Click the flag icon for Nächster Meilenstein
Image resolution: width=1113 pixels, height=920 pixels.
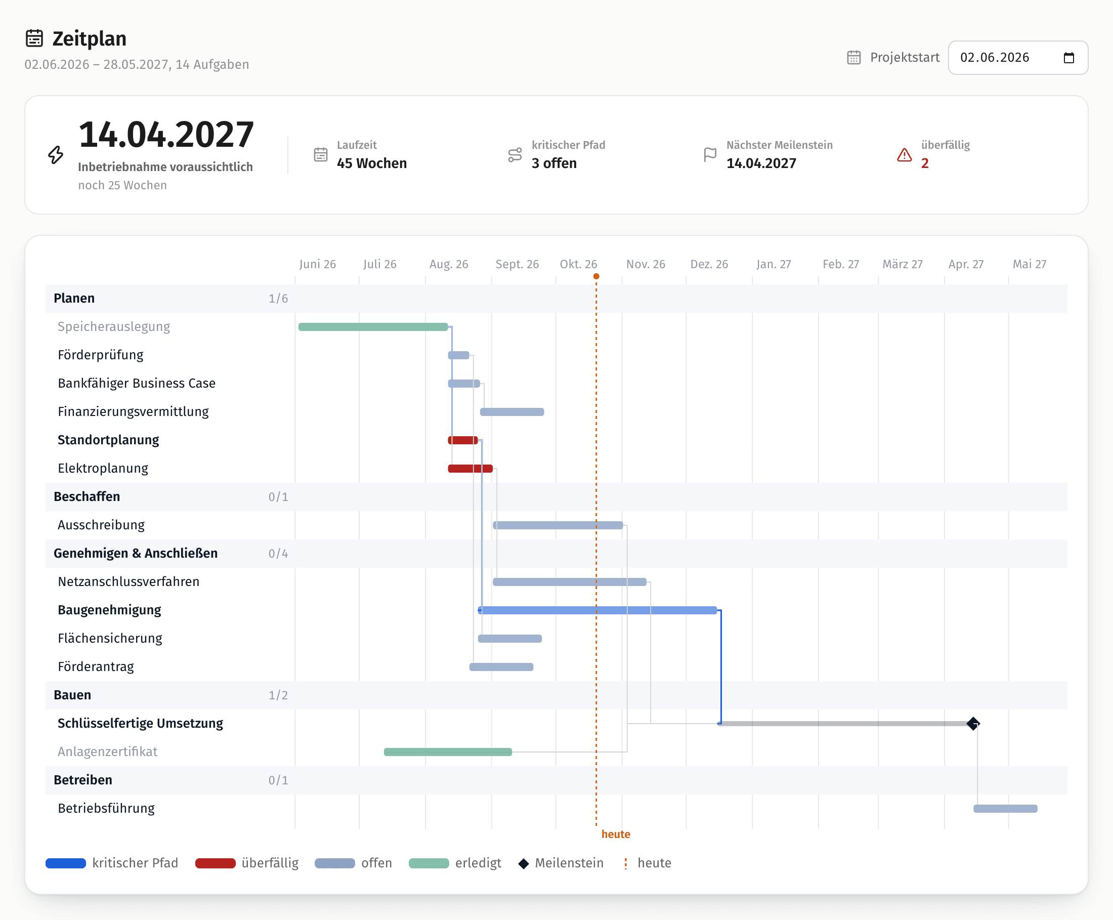pyautogui.click(x=710, y=155)
